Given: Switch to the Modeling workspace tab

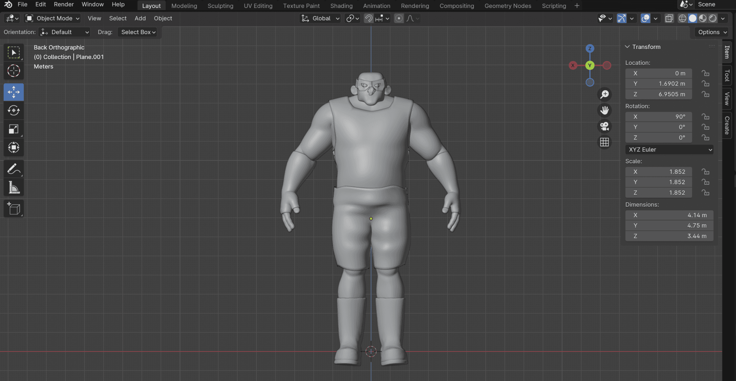Looking at the screenshot, I should pos(184,6).
